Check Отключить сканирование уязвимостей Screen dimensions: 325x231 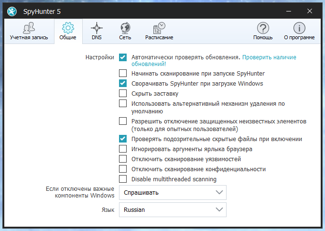point(123,159)
